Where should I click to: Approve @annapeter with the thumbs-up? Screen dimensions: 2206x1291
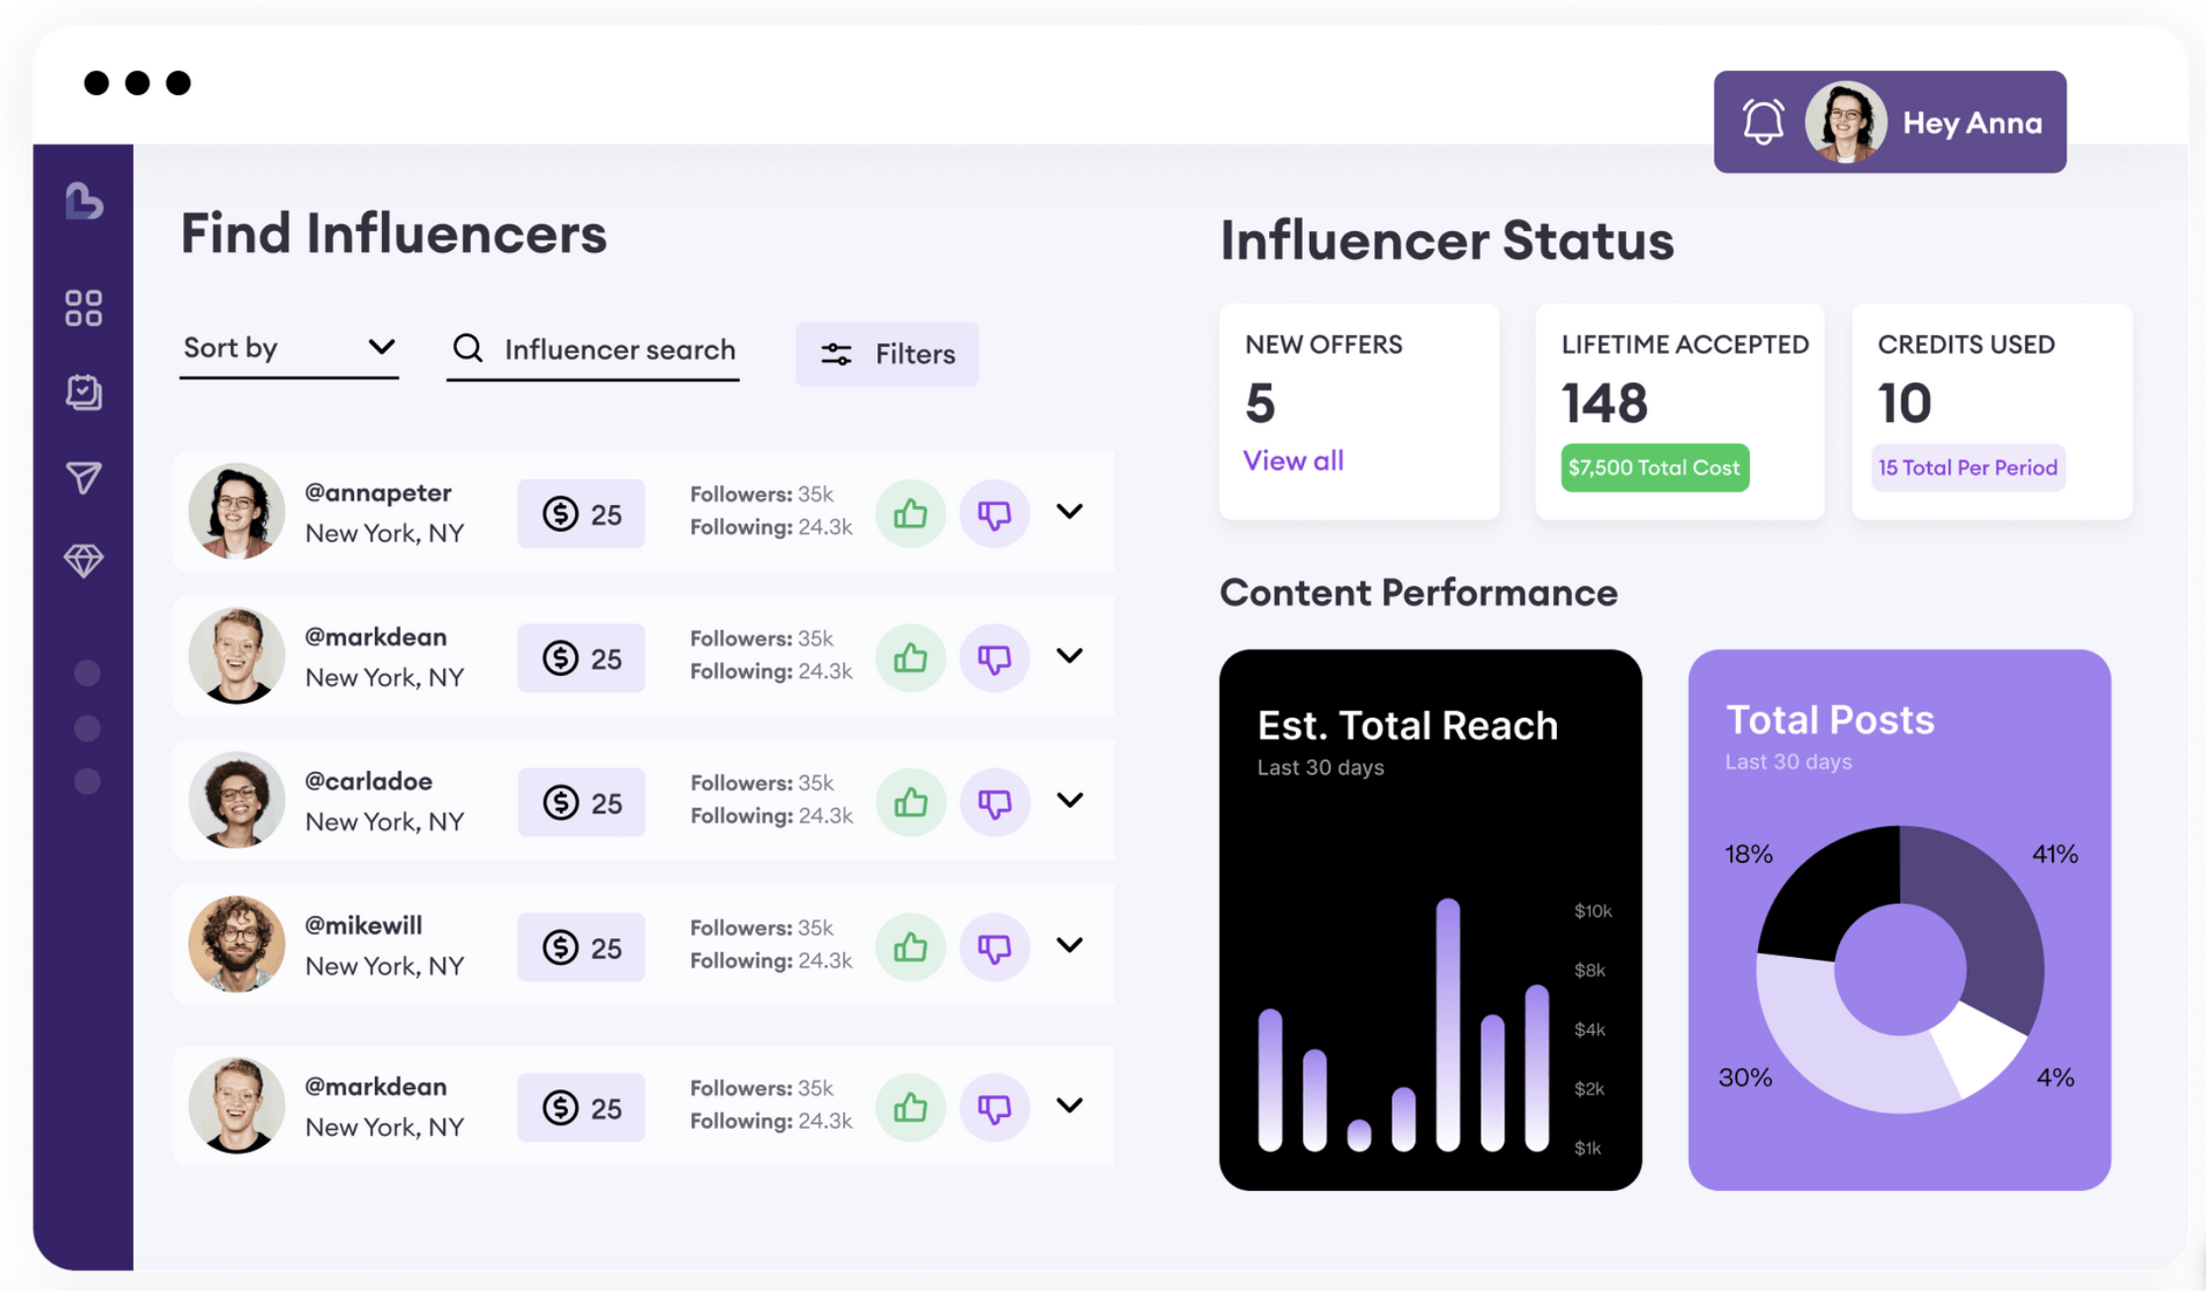pyautogui.click(x=910, y=513)
